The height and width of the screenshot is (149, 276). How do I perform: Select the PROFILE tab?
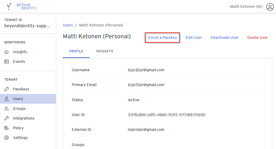coord(76,51)
